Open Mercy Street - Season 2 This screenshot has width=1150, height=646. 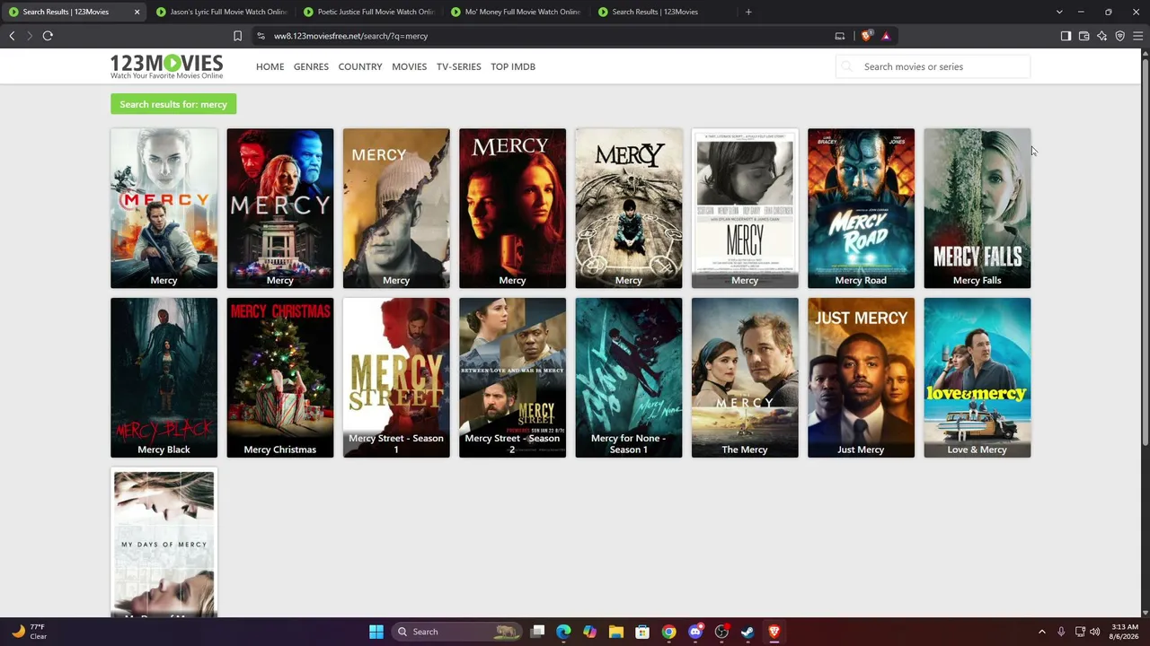tap(512, 378)
